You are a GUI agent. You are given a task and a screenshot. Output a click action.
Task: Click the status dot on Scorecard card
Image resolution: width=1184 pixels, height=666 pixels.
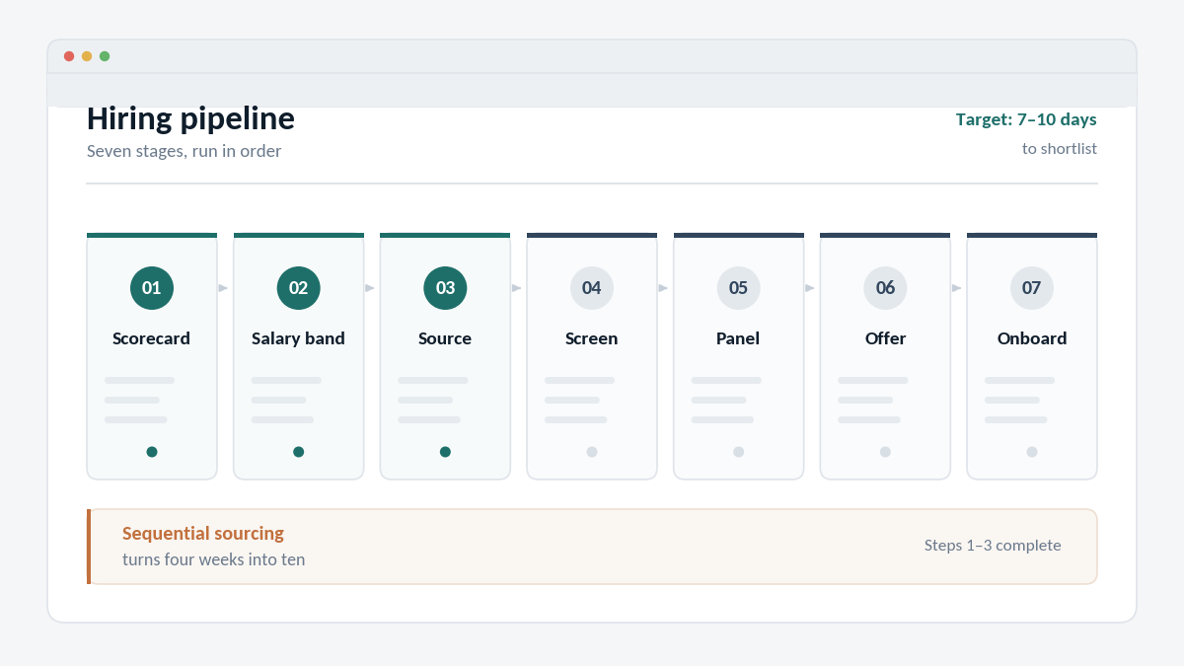coord(152,452)
